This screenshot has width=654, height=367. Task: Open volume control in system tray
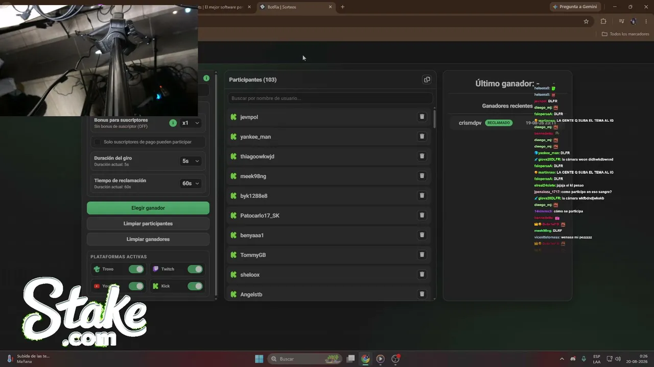618,359
